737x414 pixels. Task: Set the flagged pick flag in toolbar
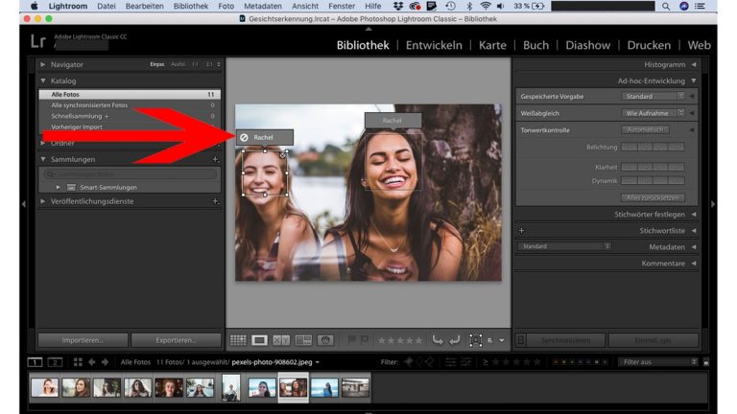pos(351,339)
